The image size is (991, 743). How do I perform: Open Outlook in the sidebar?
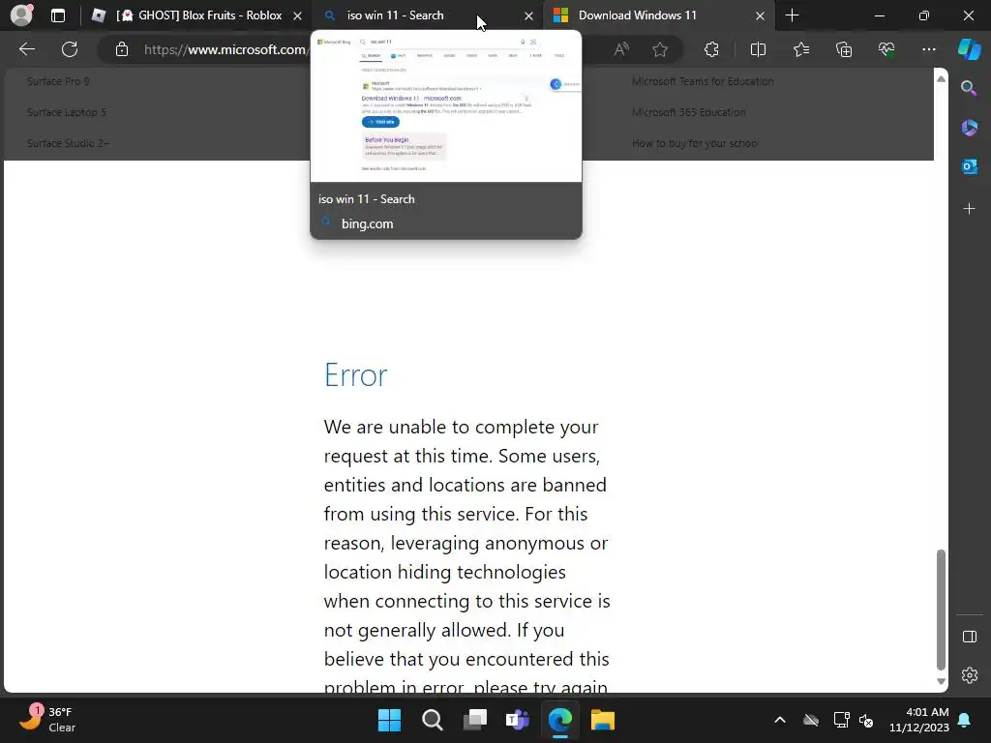(969, 166)
